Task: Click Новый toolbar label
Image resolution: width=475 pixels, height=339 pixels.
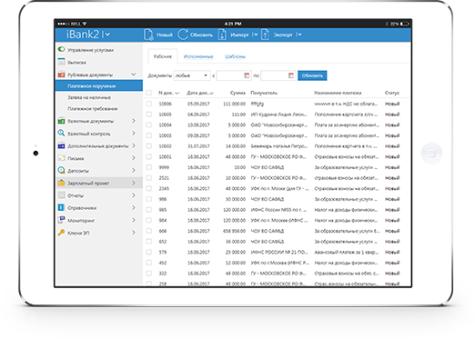Action: coord(165,35)
